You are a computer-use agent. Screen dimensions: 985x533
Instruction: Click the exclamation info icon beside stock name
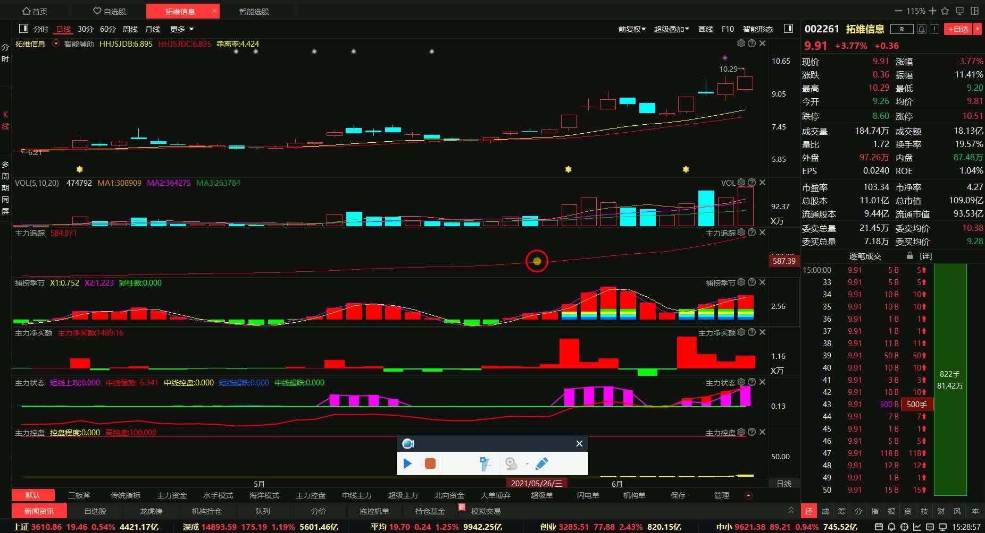(x=934, y=29)
